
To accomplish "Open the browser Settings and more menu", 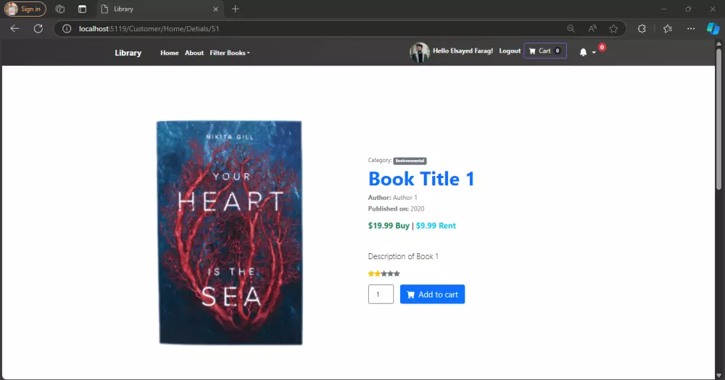I will (691, 29).
